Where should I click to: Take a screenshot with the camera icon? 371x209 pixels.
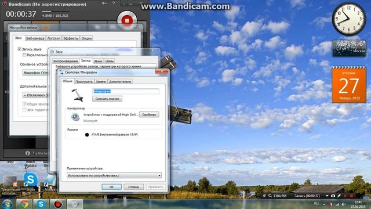tap(333, 196)
